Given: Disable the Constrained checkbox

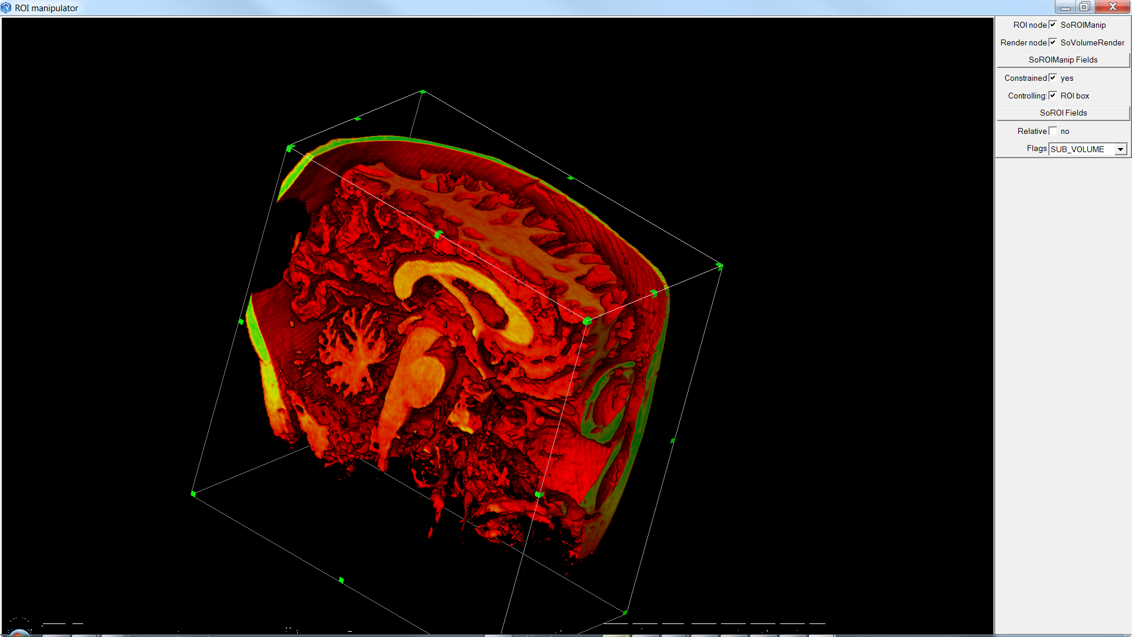Looking at the screenshot, I should [x=1052, y=78].
